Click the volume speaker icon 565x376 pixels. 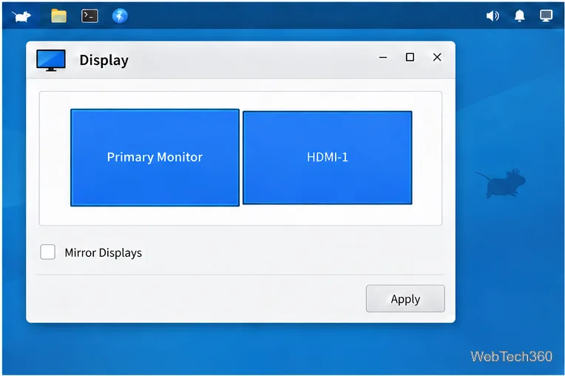pyautogui.click(x=493, y=16)
